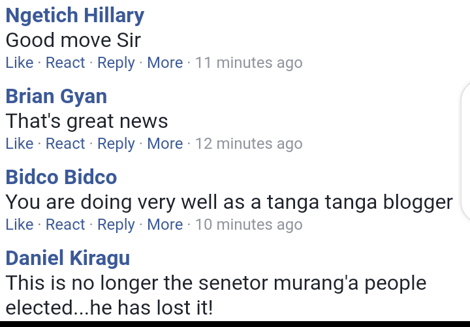React to Brian Gyan's comment
Screen dimensions: 470x327
coord(65,144)
